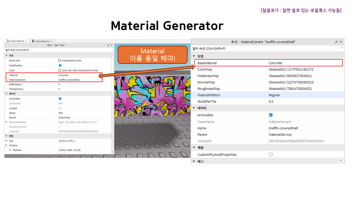The width and height of the screenshot is (351, 197).
Task: Edit the NormalMap asset id value
Action: tap(291, 82)
